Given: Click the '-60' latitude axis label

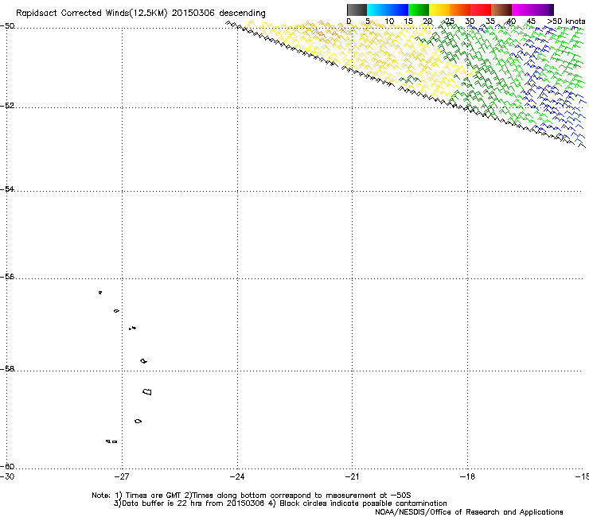Looking at the screenshot, I should click(x=7, y=466).
